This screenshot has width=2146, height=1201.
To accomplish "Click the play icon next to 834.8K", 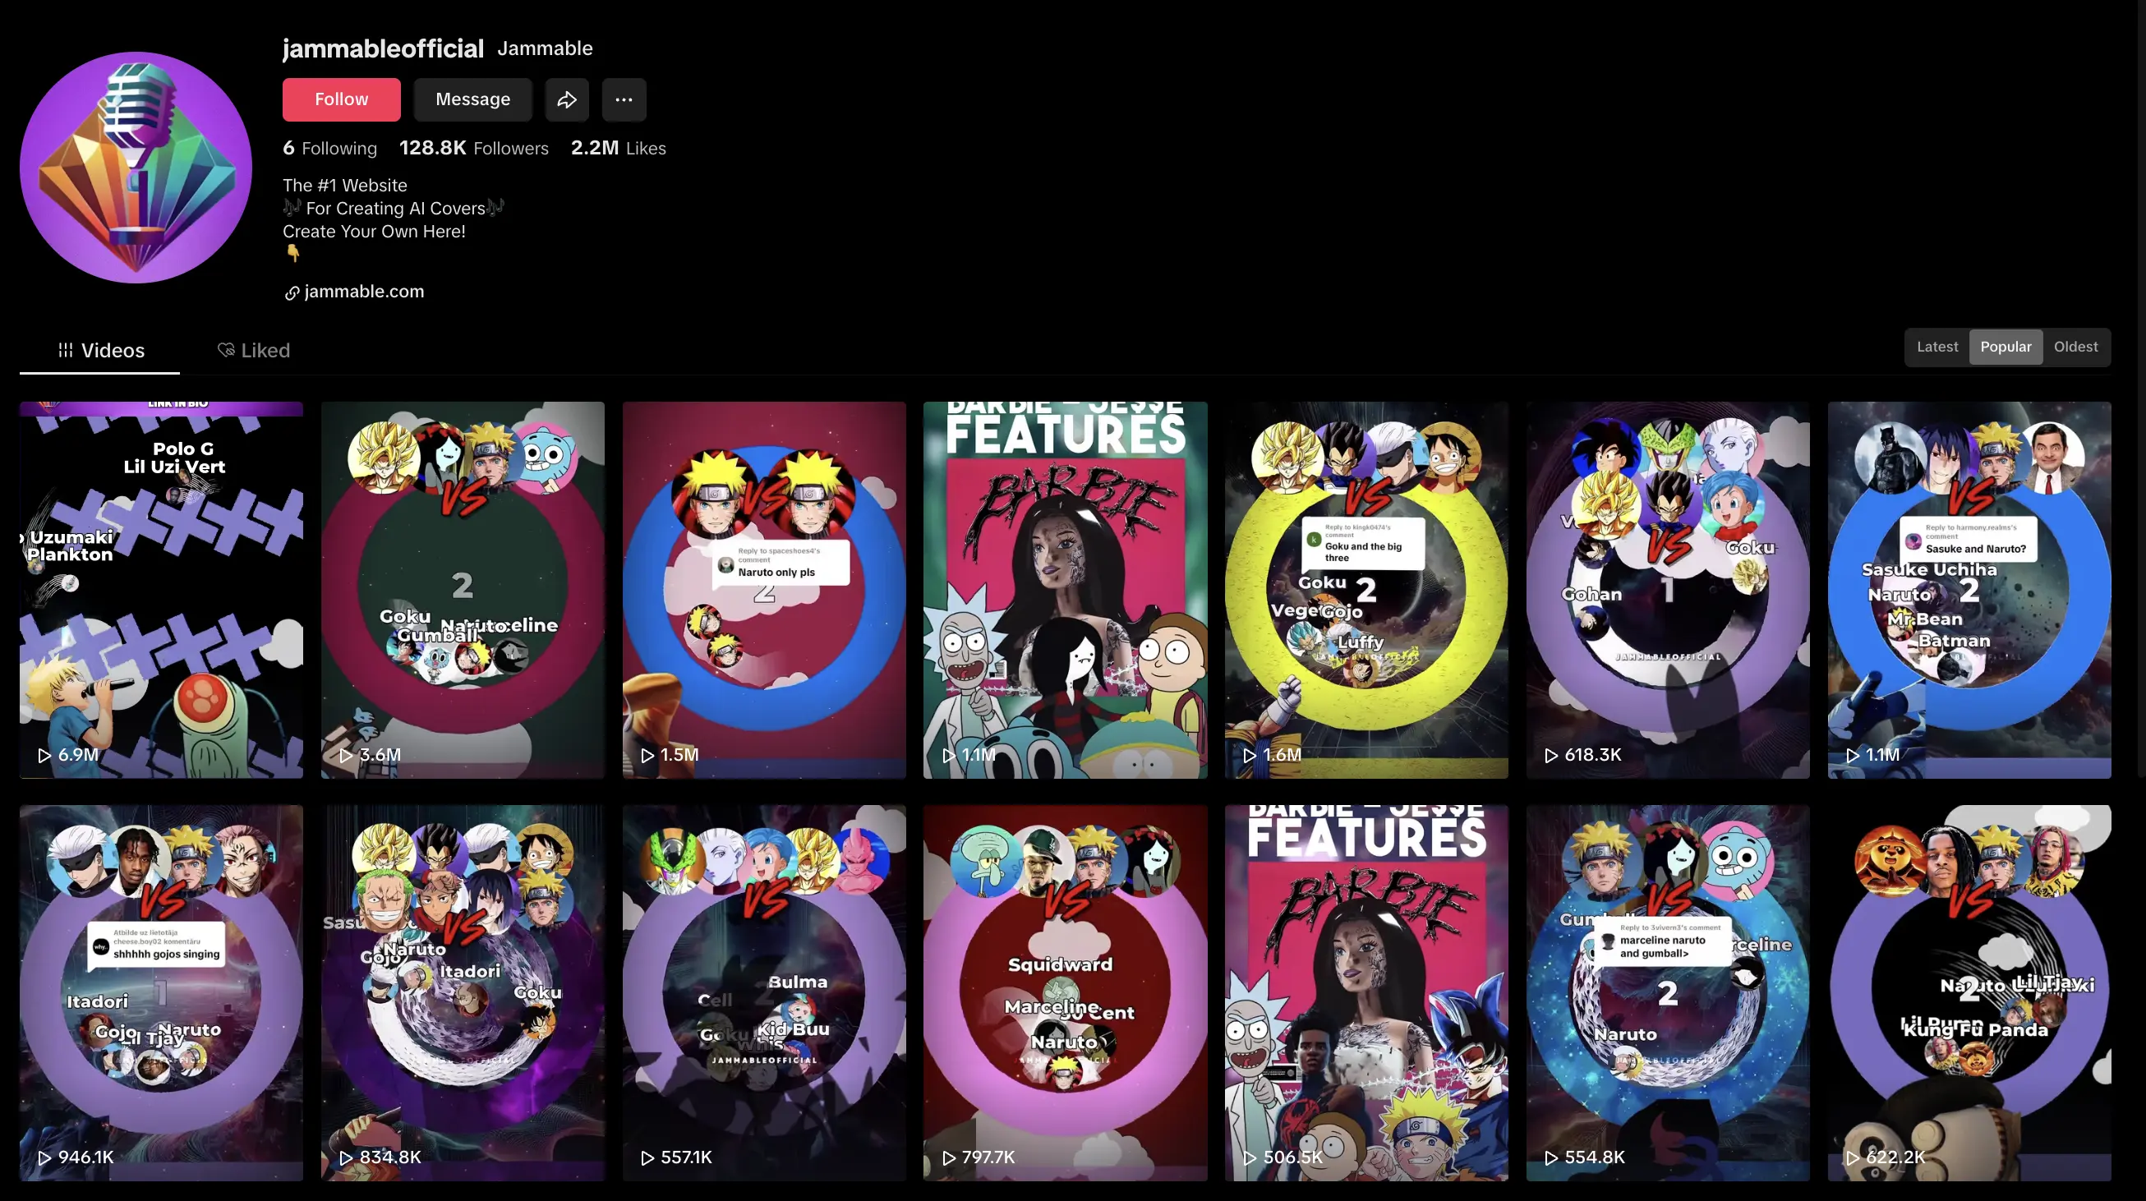I will coord(346,1157).
